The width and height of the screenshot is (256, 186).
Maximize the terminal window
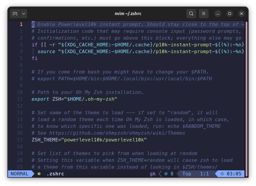tap(230, 14)
